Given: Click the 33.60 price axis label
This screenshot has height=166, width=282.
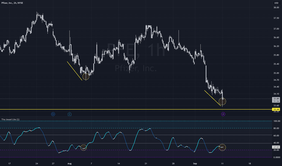Looking at the screenshot, I should 276,106.
